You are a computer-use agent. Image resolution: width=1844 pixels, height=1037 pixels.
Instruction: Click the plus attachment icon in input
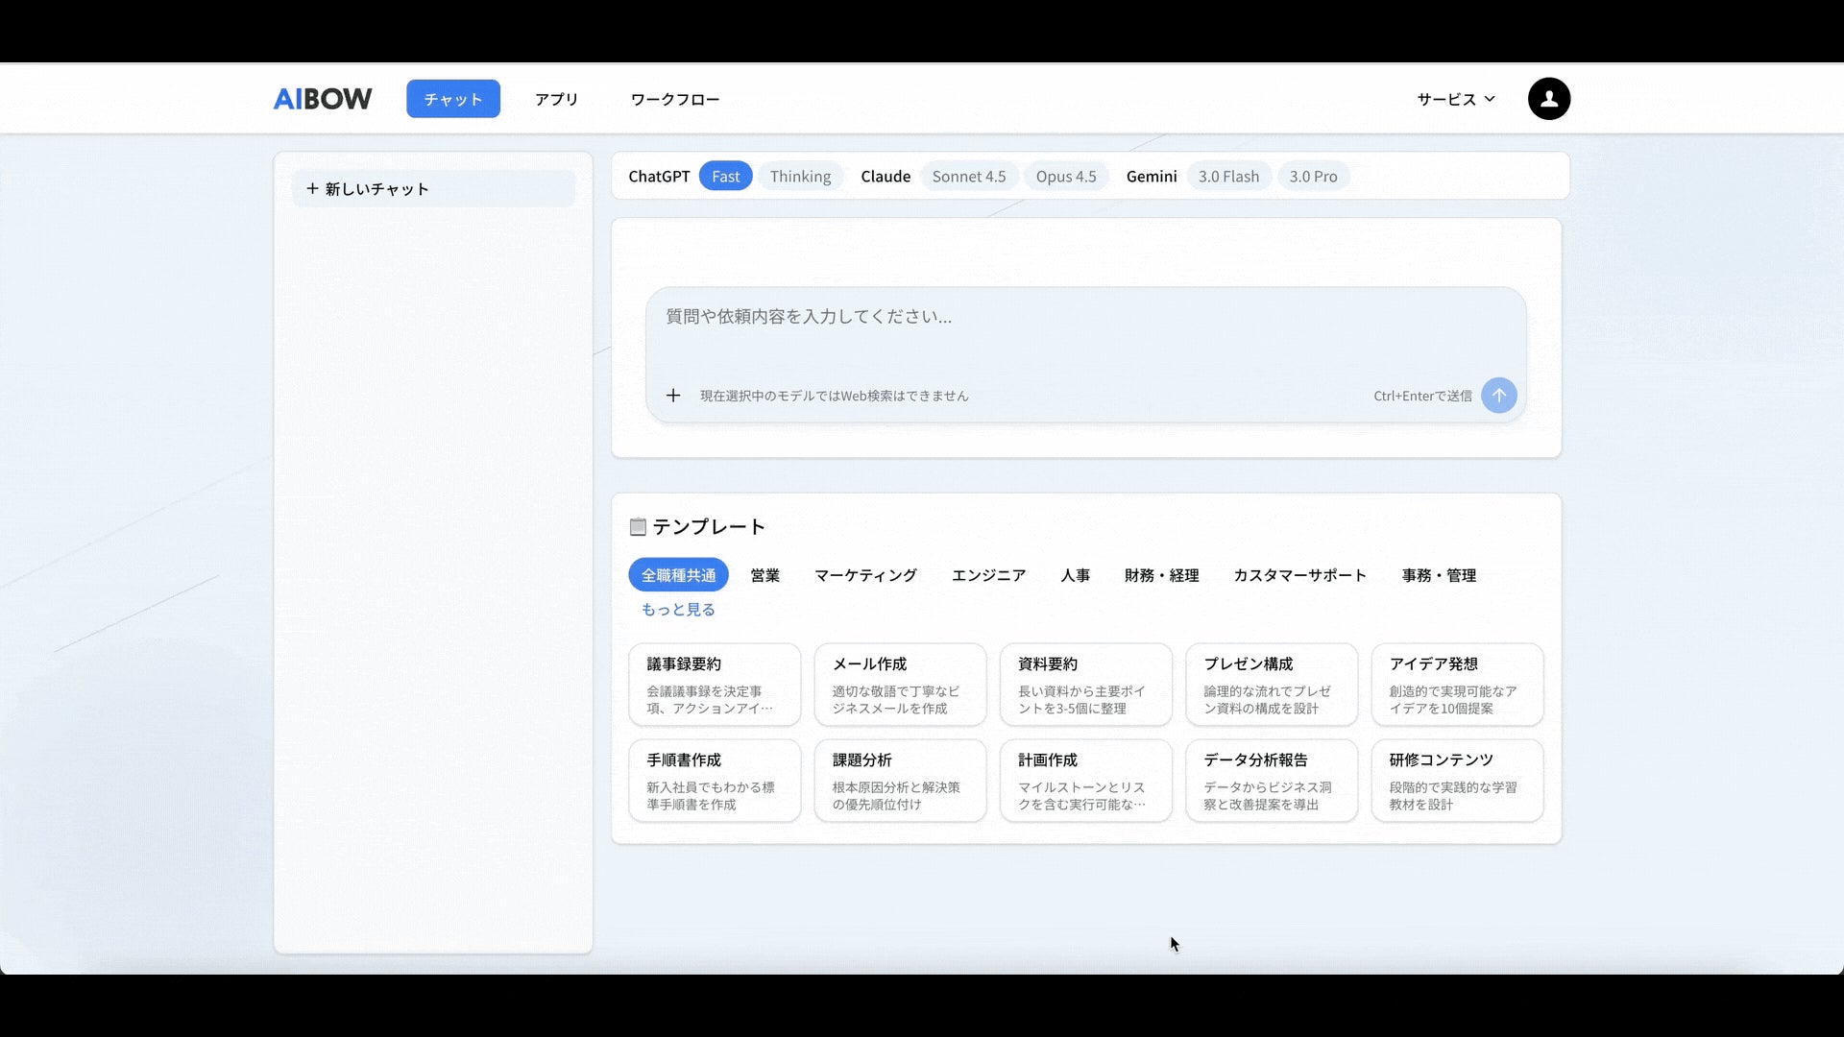(673, 396)
